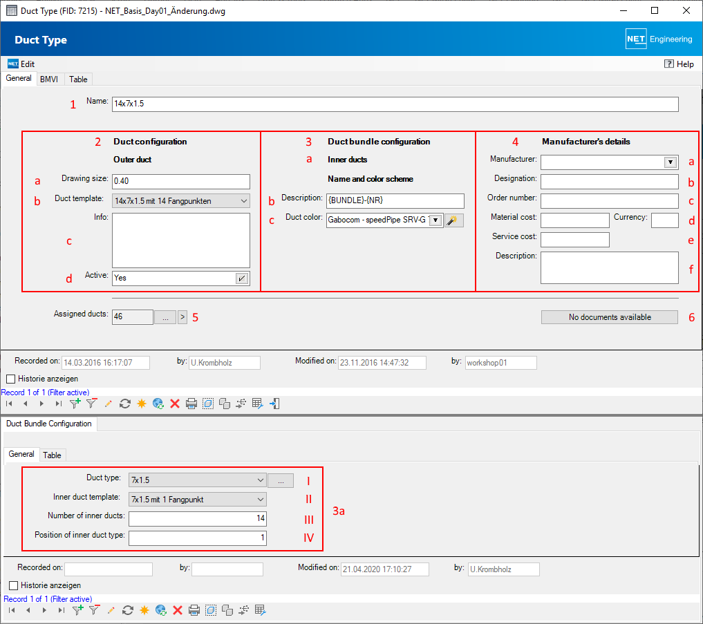The height and width of the screenshot is (624, 703).
Task: Click the Number of inner ducts field
Action: (x=198, y=519)
